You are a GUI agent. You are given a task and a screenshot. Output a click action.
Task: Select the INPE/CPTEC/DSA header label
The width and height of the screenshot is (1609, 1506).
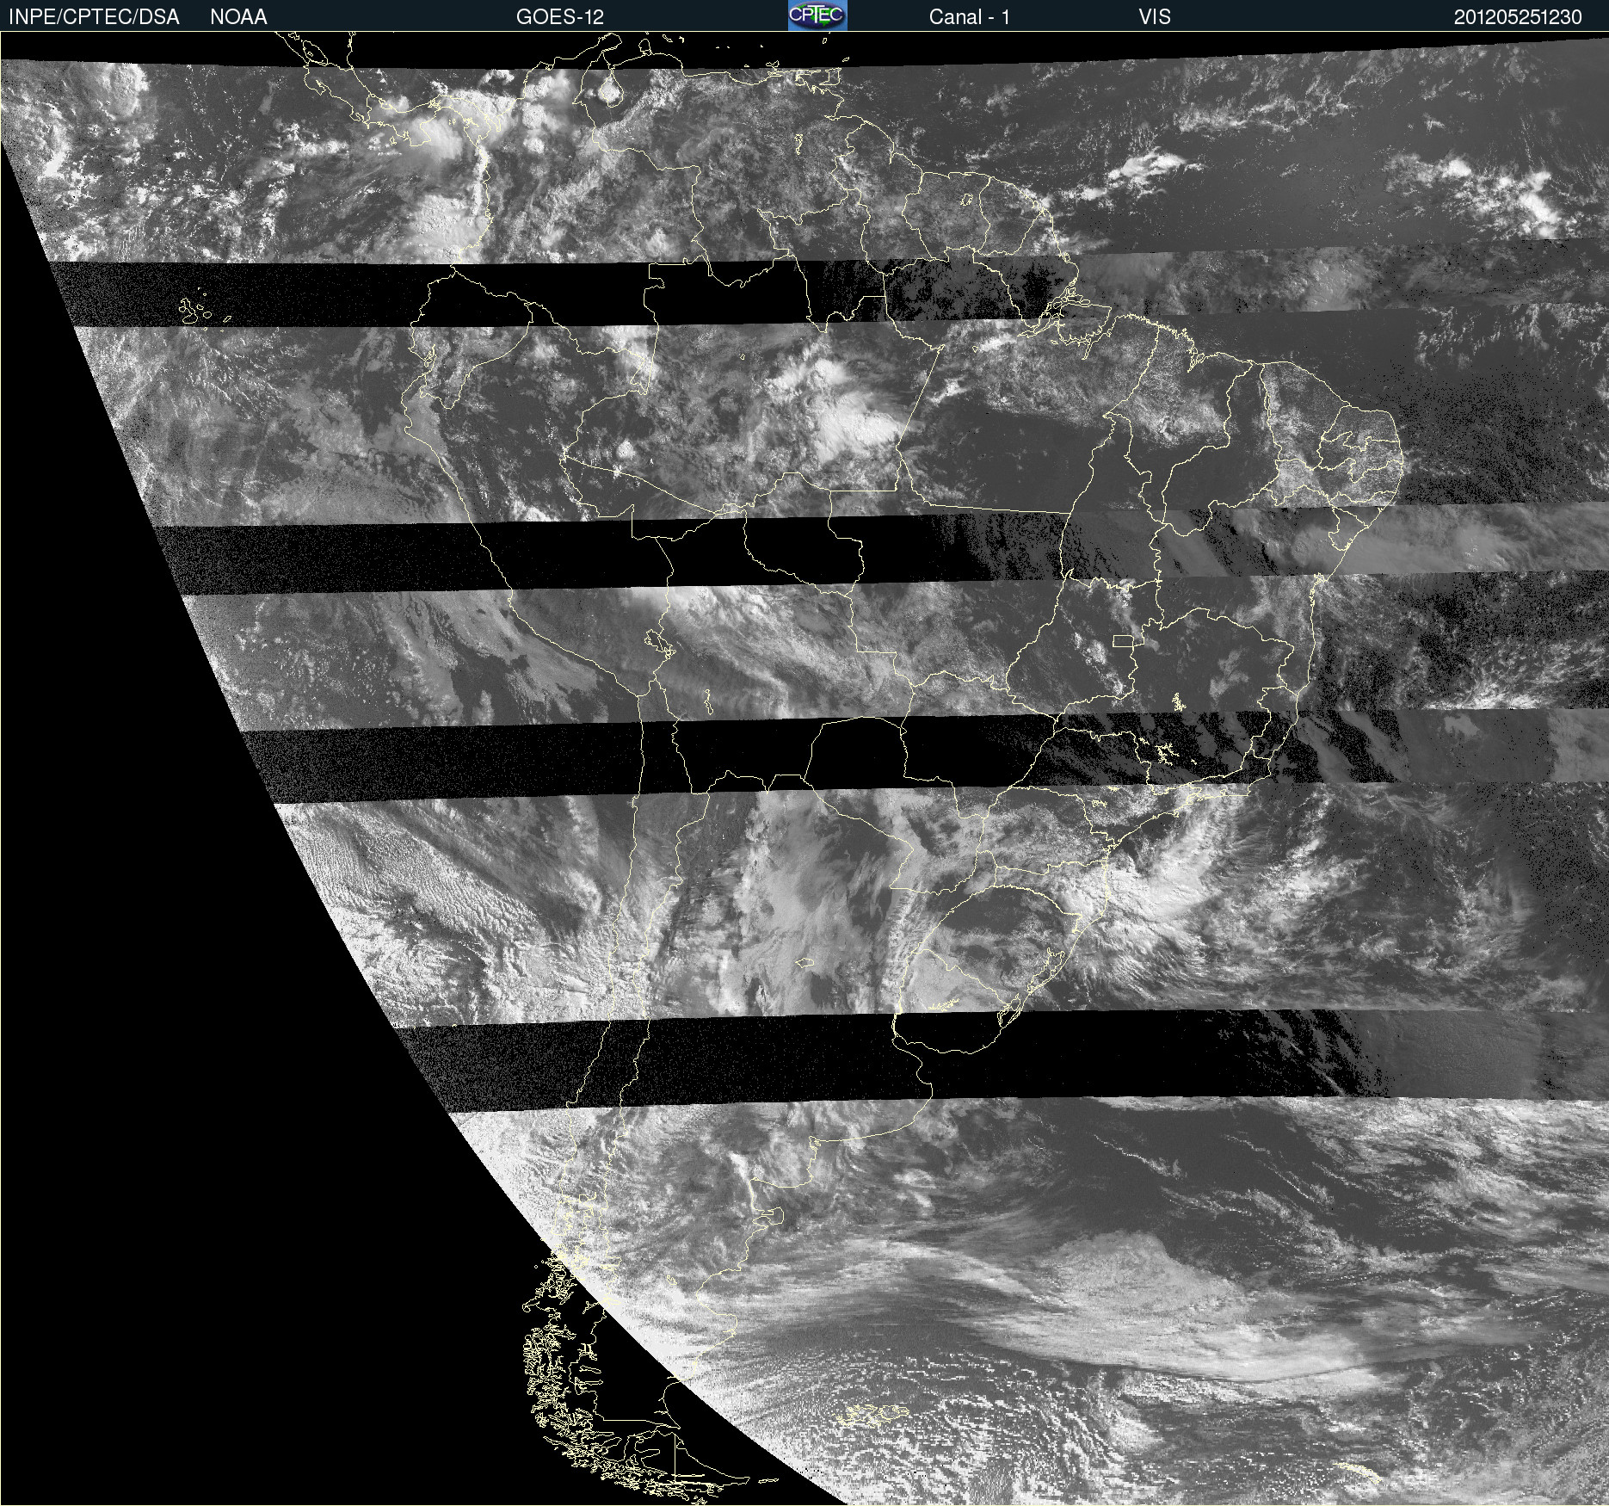click(94, 17)
